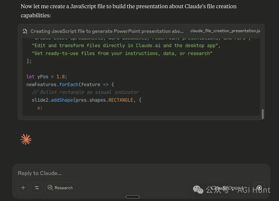Screen dimensions: 279x201
Task: Click the code block vertical scrollbar
Action: (263, 114)
